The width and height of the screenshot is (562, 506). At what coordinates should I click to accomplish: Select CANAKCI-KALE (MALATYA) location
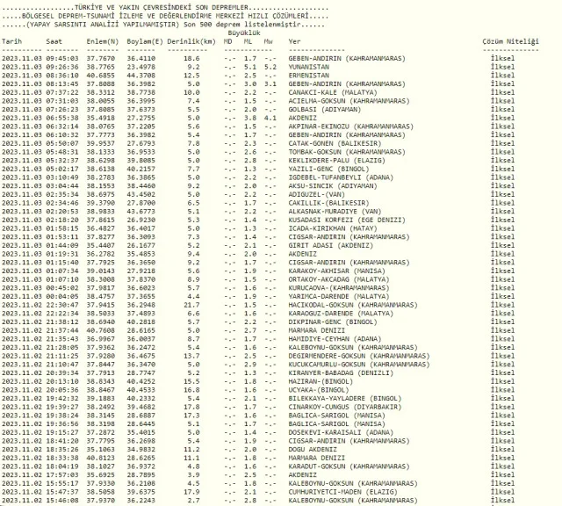[x=333, y=92]
